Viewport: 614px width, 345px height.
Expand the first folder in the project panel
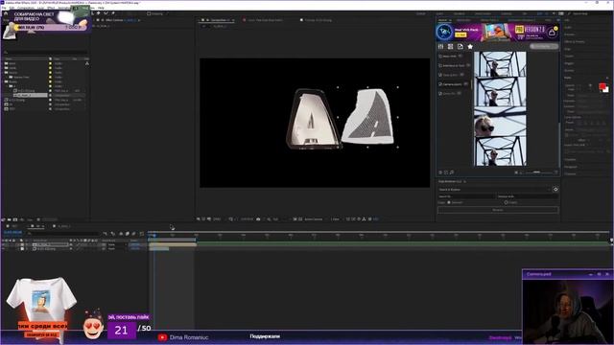coord(7,63)
